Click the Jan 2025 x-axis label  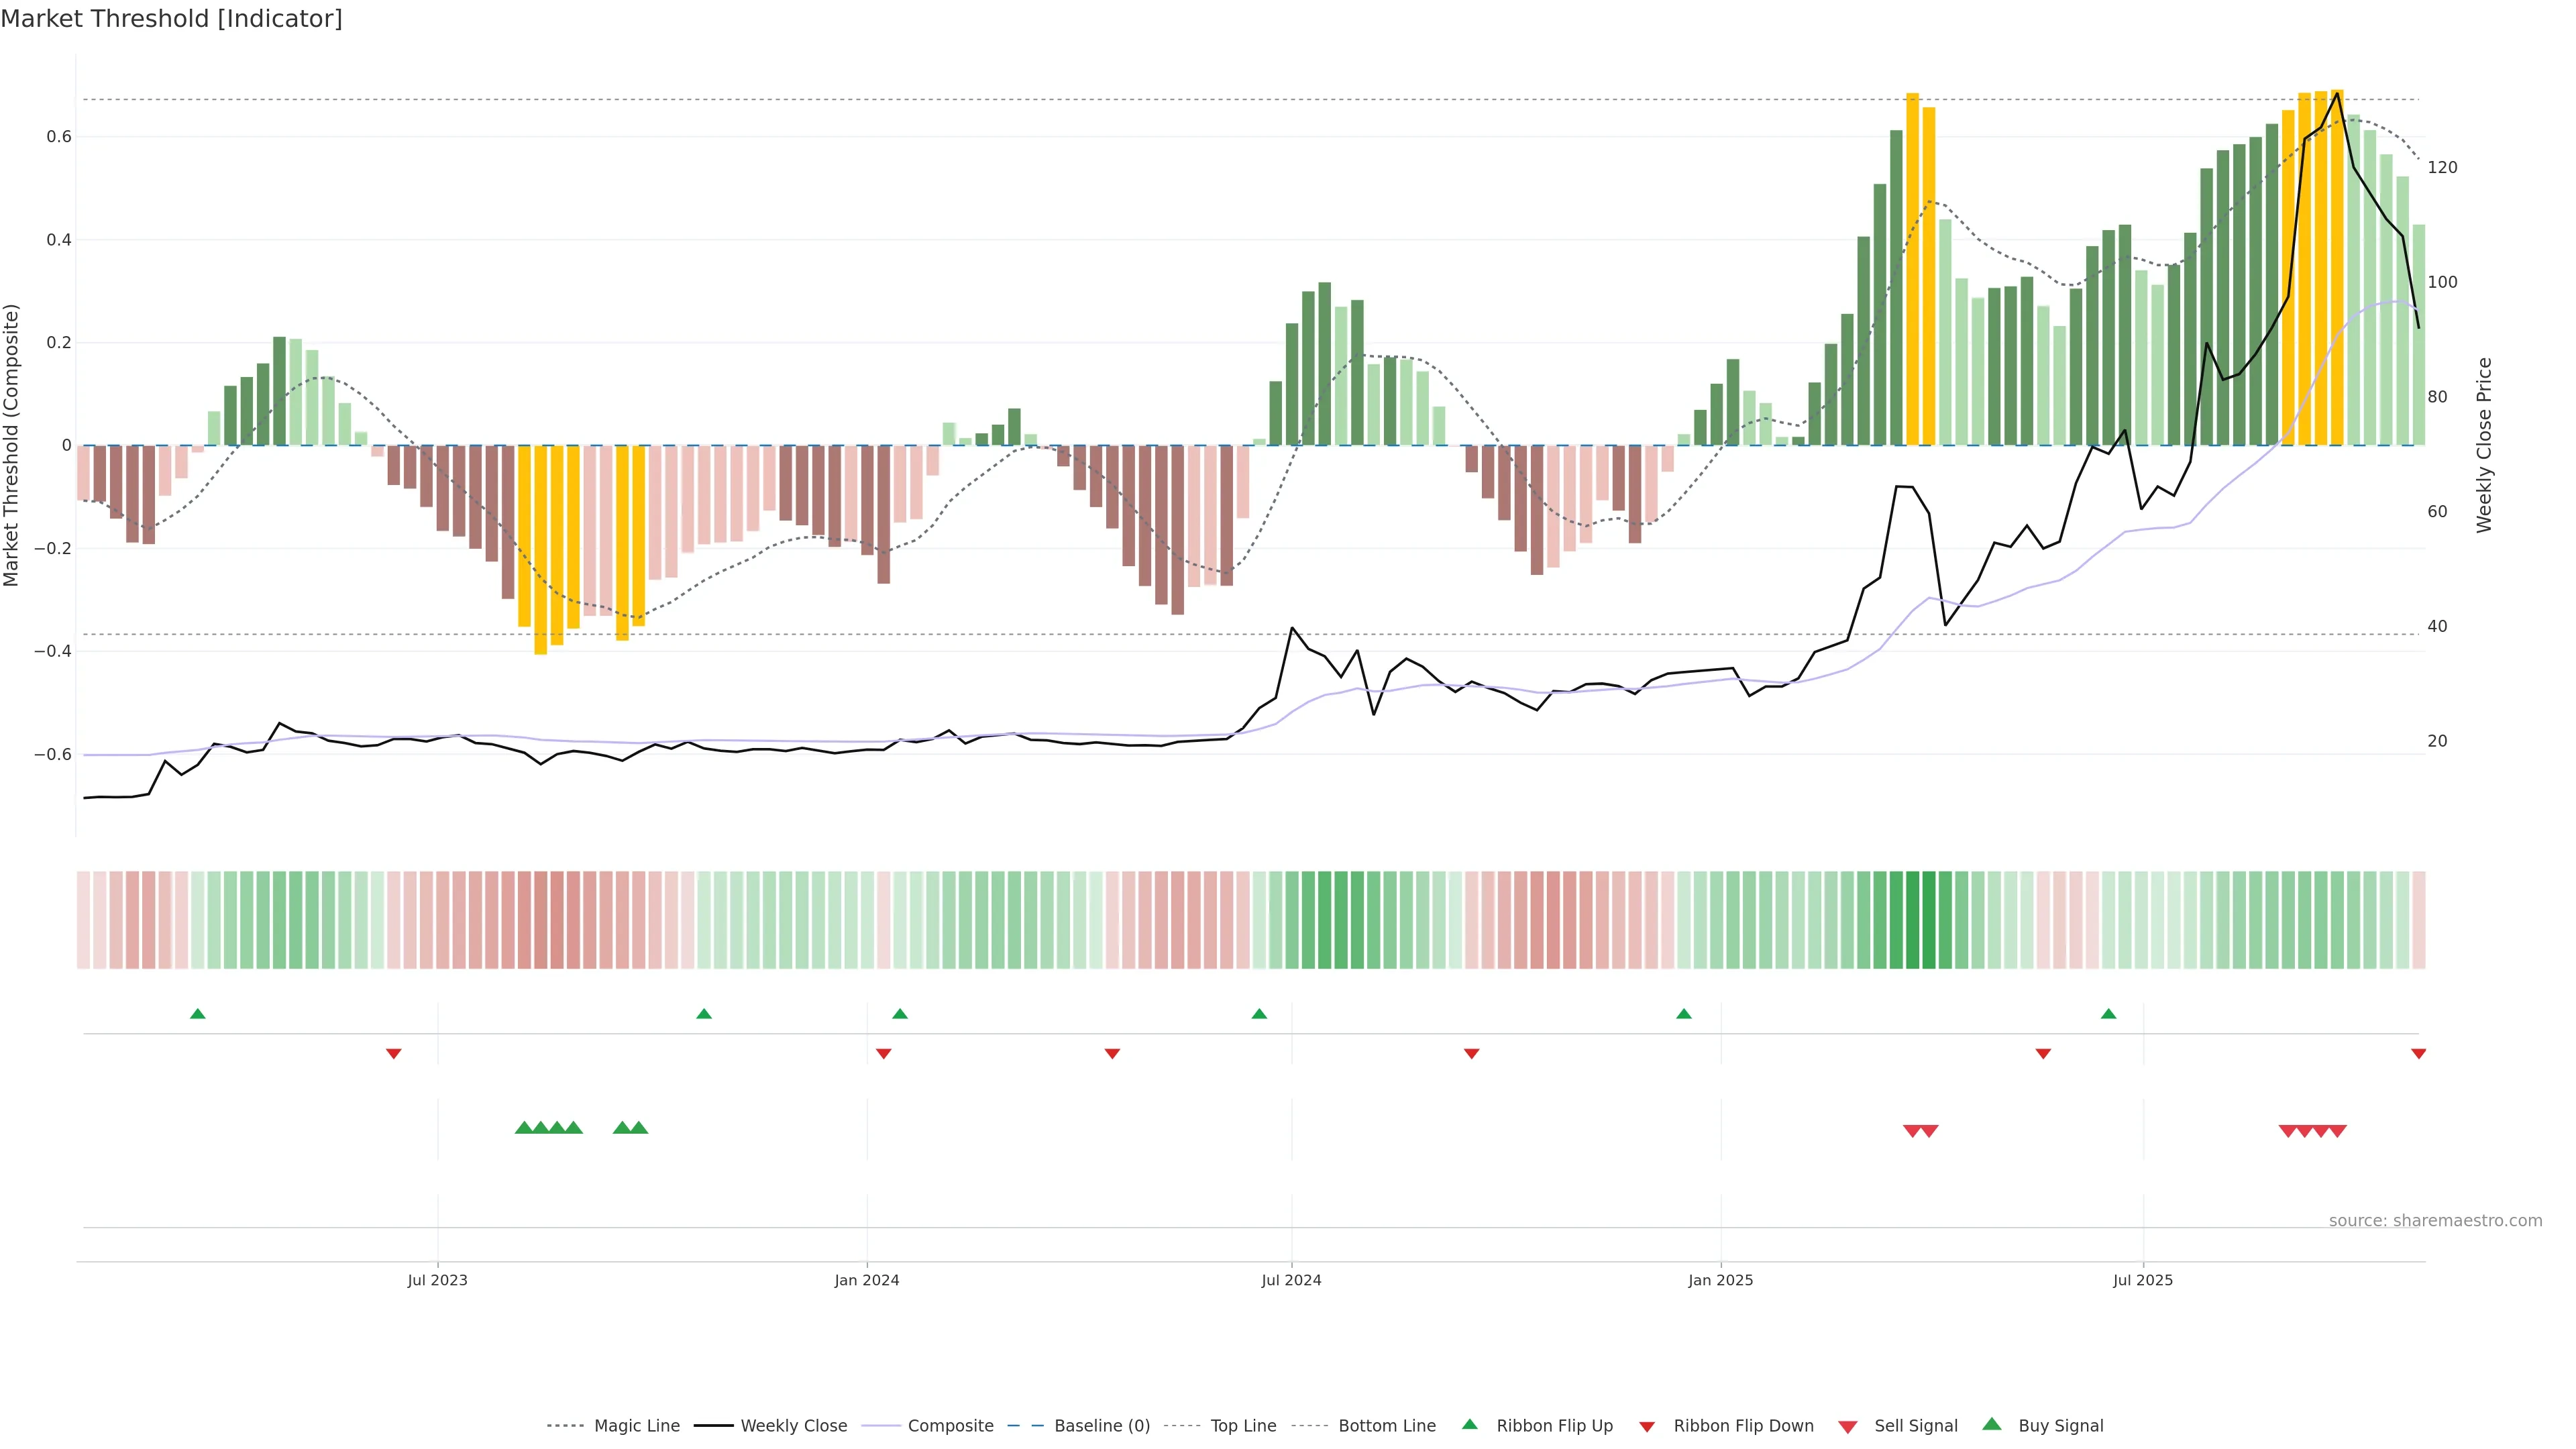point(1720,1280)
